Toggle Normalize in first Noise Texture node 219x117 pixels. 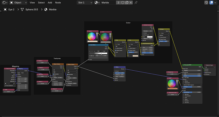[x=54, y=74]
